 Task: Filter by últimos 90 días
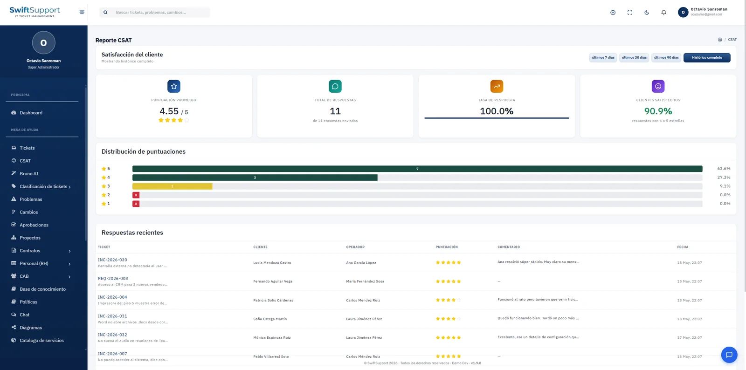[x=666, y=58]
